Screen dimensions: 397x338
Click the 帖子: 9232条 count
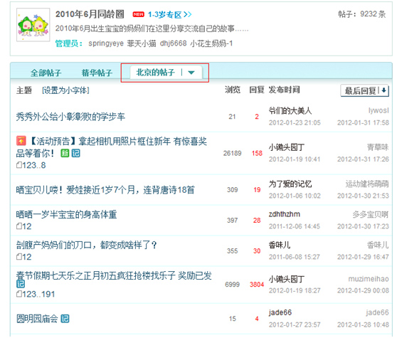[362, 14]
